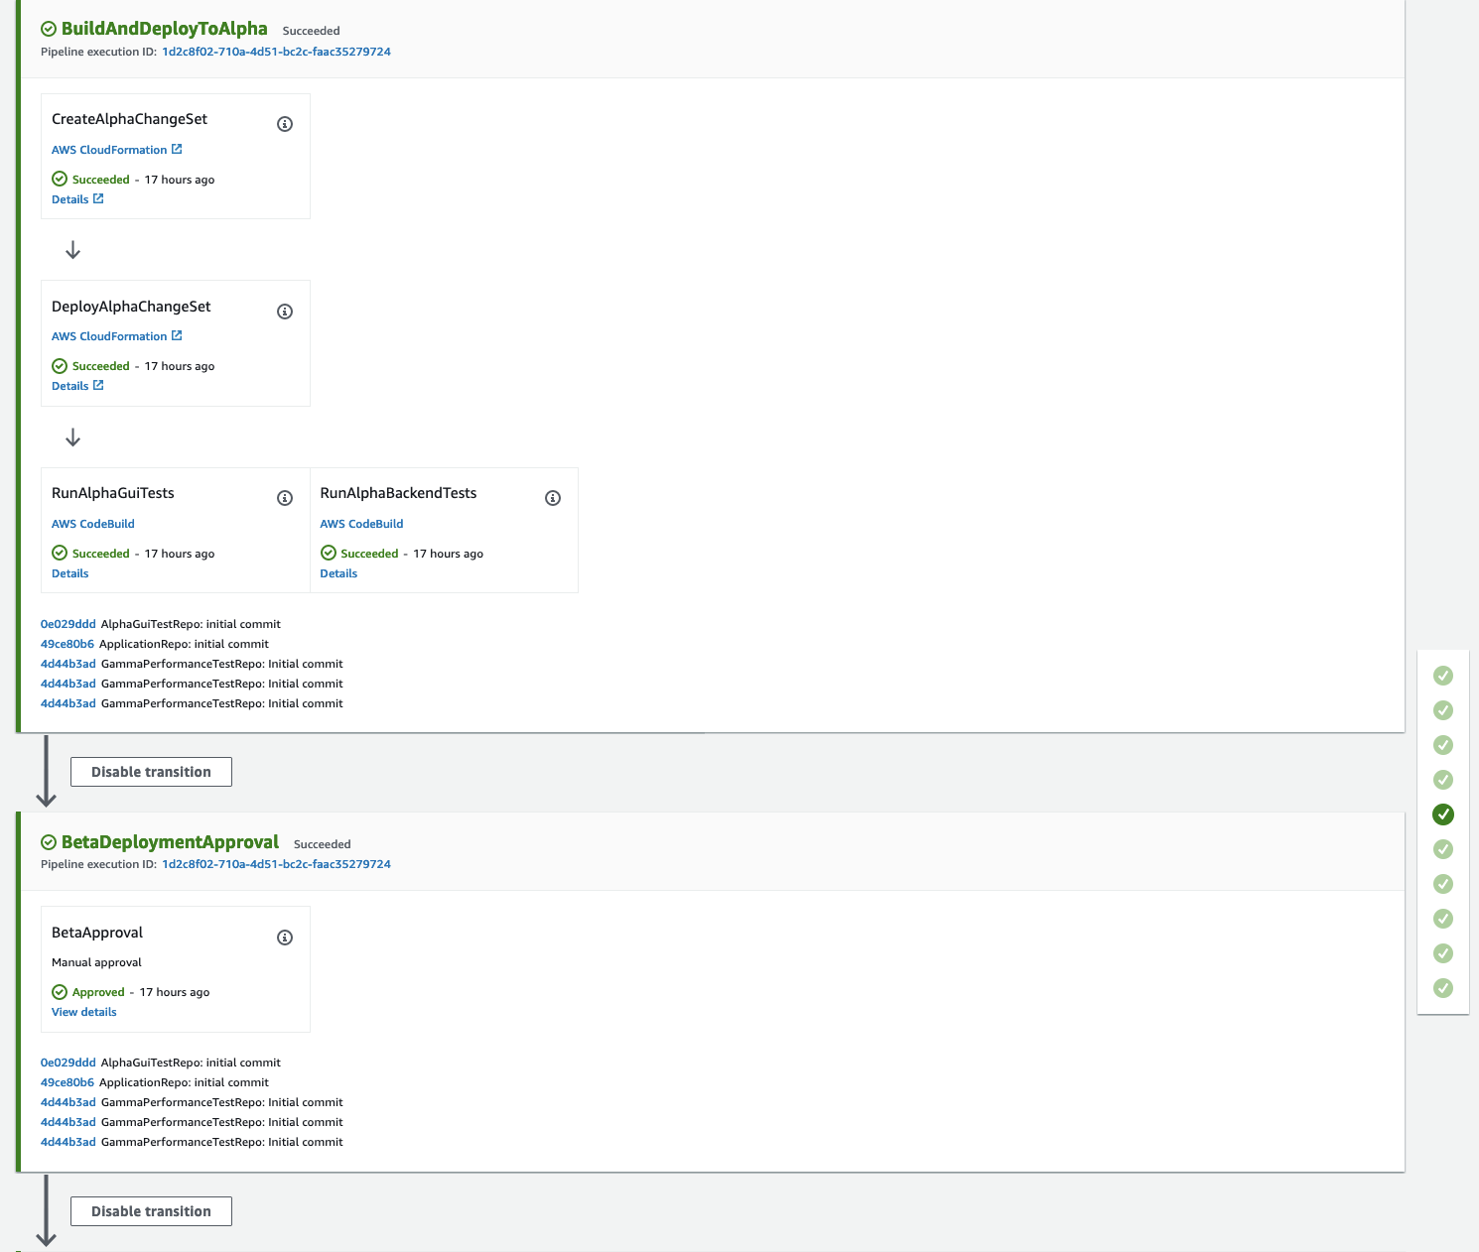1479x1252 pixels.
Task: Click the highlighted checkmark in the pipeline minimap
Action: click(x=1442, y=814)
